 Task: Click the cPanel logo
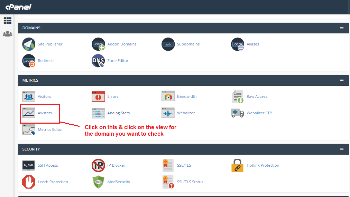18,7
